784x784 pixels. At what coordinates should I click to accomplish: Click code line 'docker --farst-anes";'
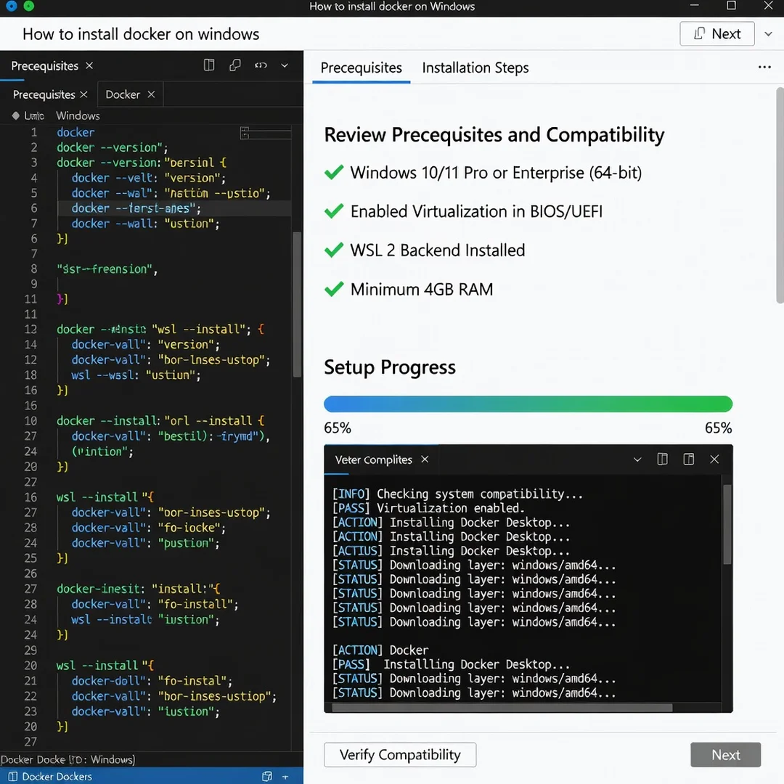[136, 208]
